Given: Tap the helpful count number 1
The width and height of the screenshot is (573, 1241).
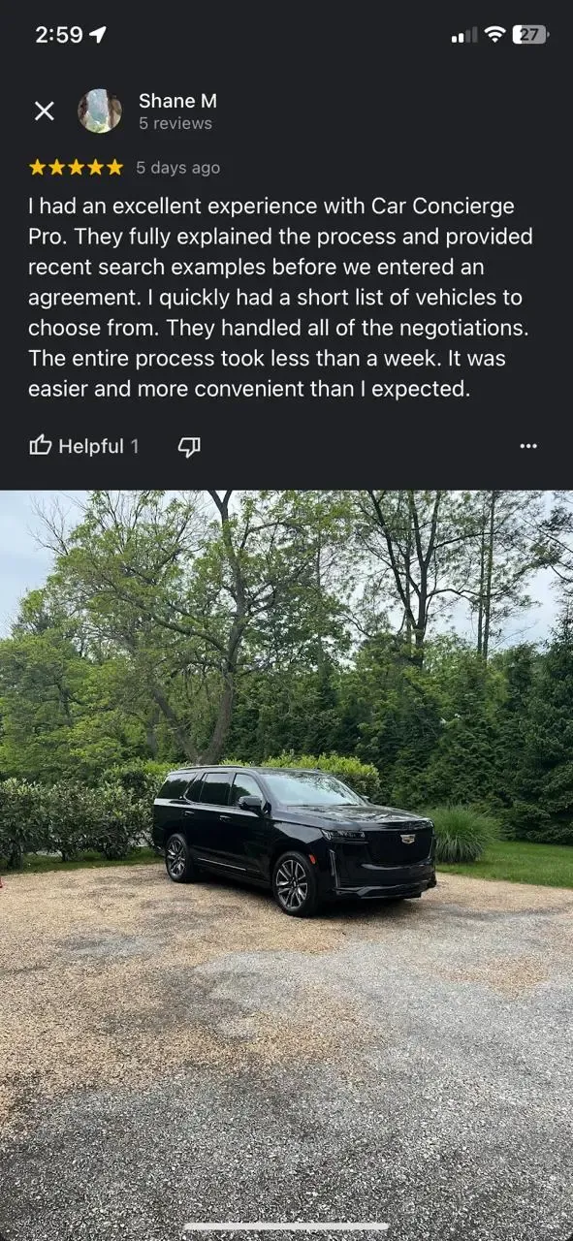Looking at the screenshot, I should [135, 446].
